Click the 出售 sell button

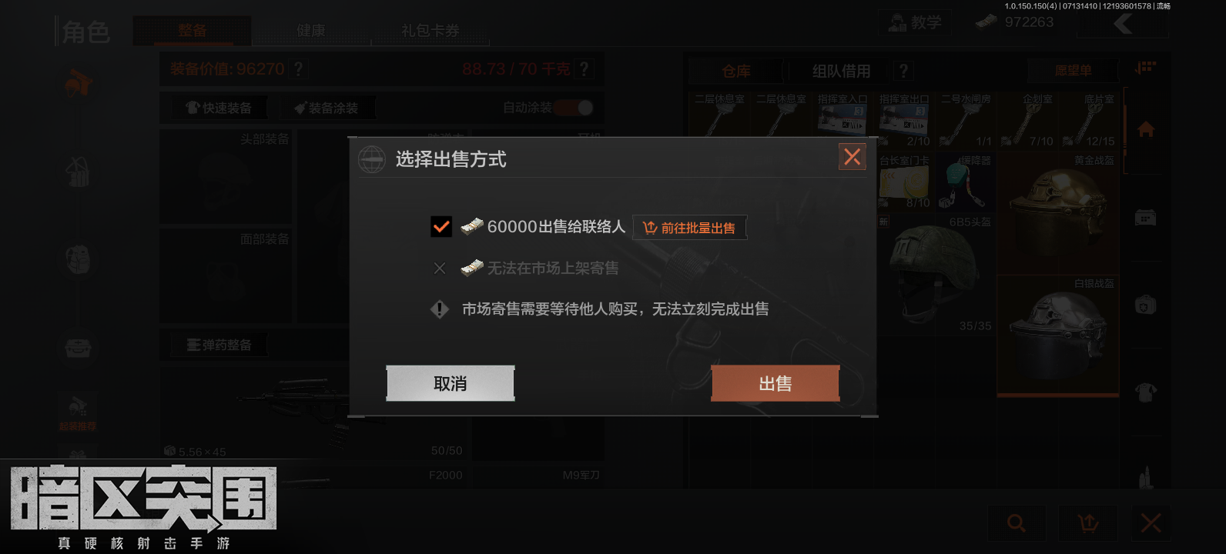coord(775,383)
